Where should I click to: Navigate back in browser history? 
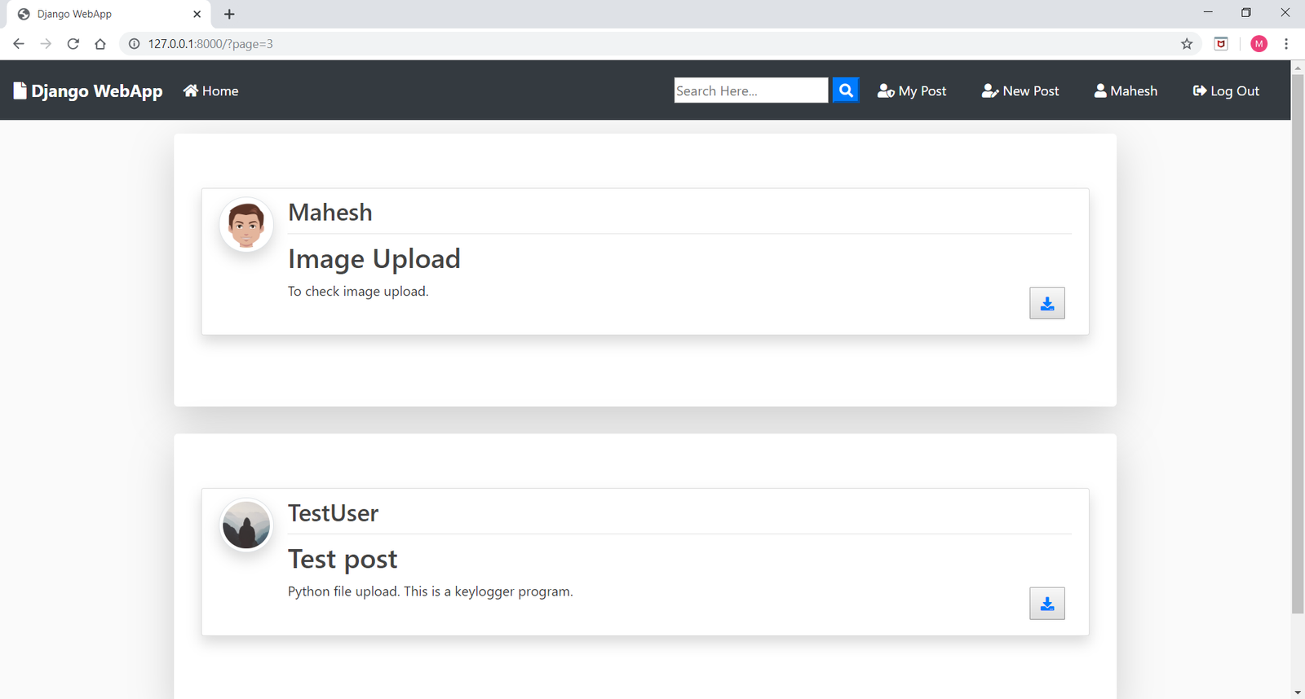(19, 44)
